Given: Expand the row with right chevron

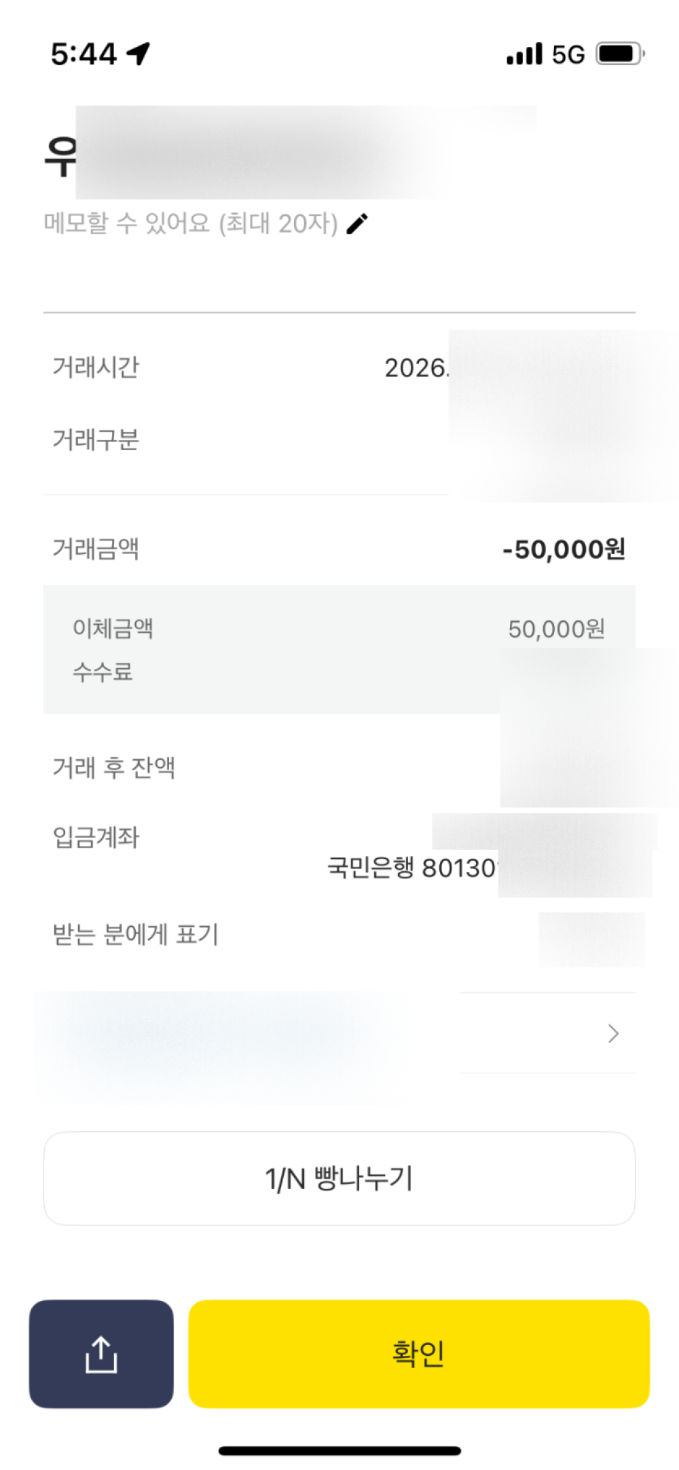Looking at the screenshot, I should click(x=613, y=1033).
